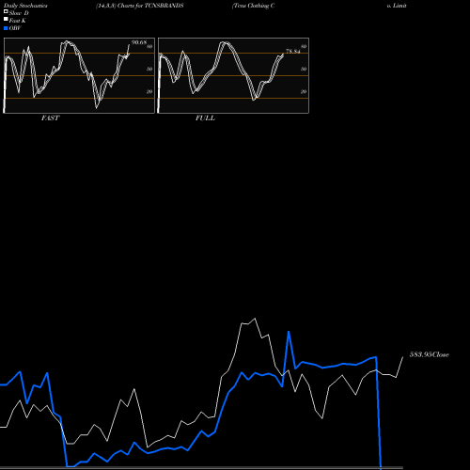Click the blue OBV spike peak

pyautogui.click(x=289, y=332)
